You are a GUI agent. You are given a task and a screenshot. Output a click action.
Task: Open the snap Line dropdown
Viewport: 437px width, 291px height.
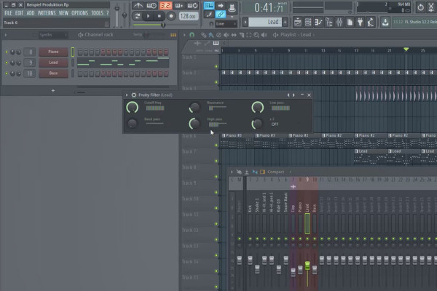coord(226,24)
